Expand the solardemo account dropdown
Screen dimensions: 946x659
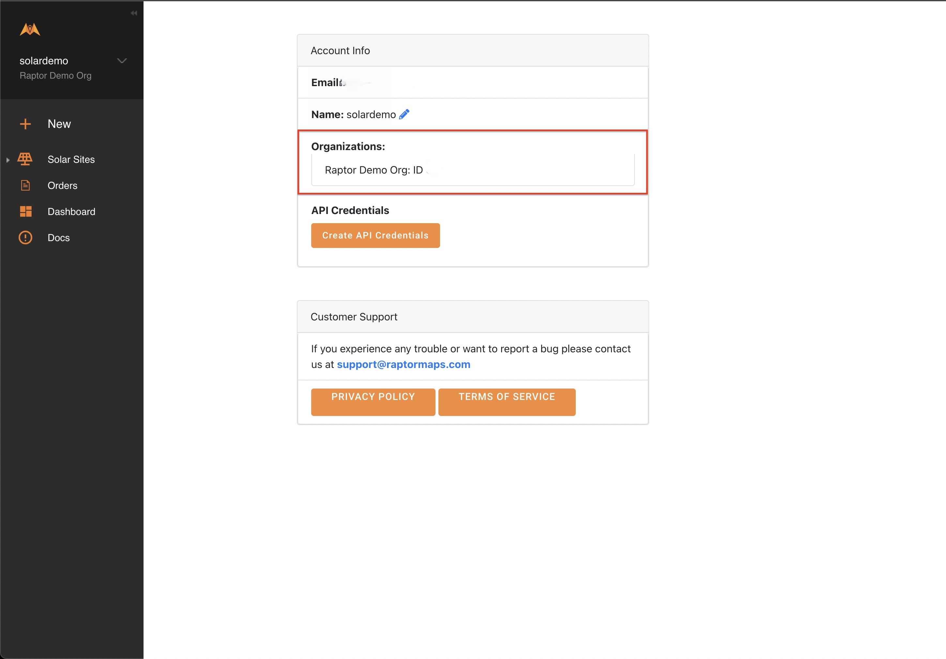point(122,61)
